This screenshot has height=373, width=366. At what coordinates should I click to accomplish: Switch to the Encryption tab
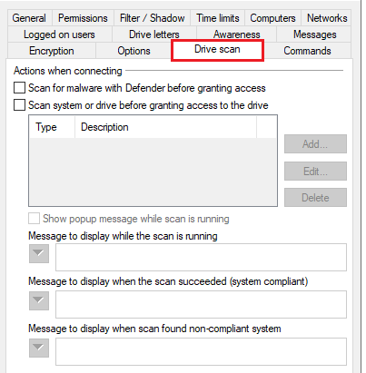(52, 51)
